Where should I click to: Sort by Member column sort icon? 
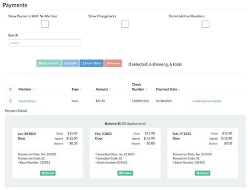[x=33, y=90]
